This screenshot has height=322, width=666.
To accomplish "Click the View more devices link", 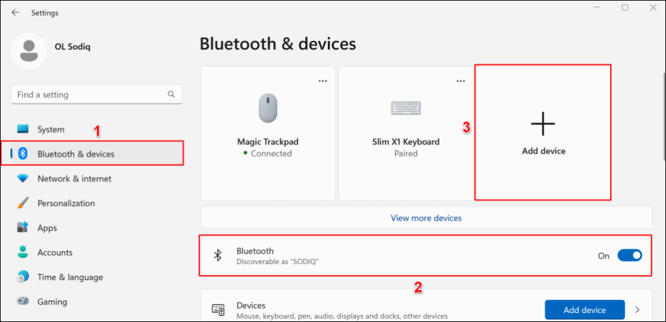I will click(426, 218).
